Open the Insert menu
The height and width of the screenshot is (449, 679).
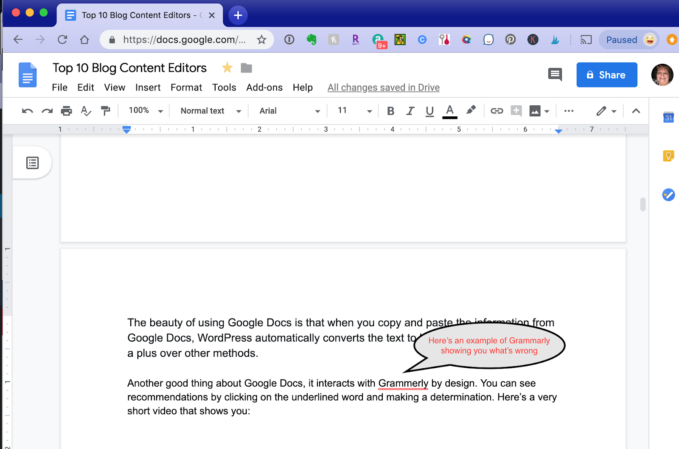(x=148, y=88)
